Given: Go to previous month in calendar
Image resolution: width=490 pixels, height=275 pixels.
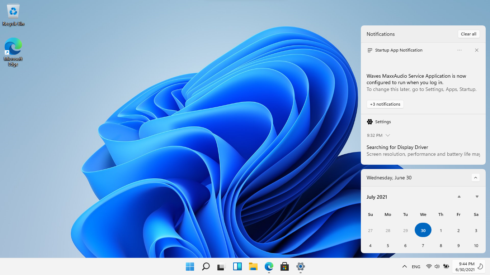Looking at the screenshot, I should [x=459, y=197].
